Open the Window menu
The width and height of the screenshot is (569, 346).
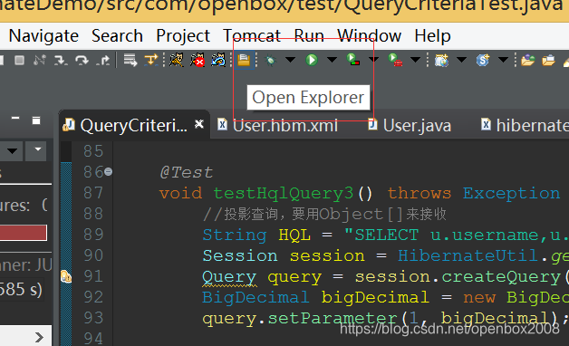tap(369, 36)
